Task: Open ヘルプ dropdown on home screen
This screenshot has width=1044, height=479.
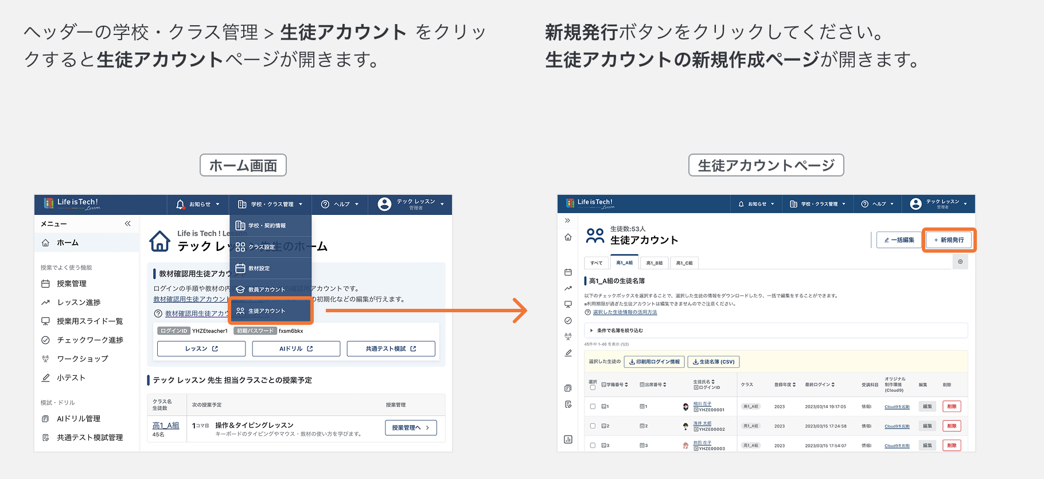Action: click(x=340, y=205)
